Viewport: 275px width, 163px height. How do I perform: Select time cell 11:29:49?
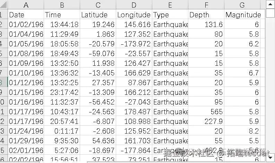tap(62, 34)
